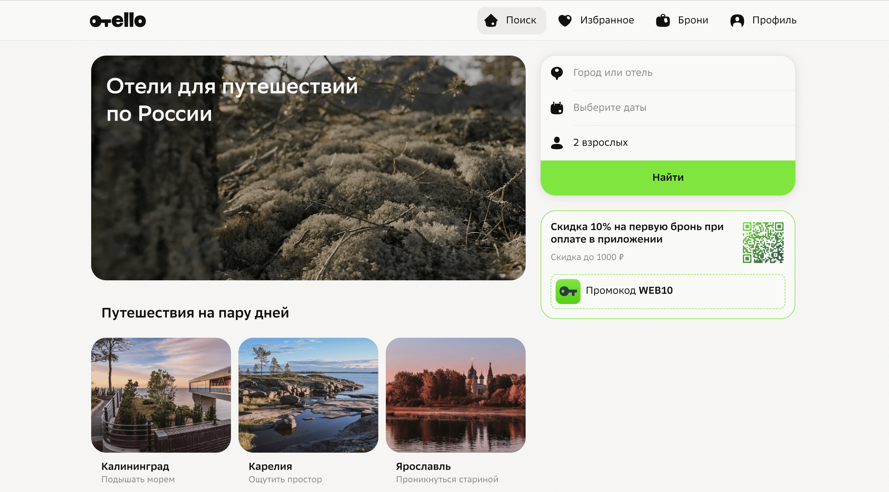Click the Otello logo
The image size is (889, 492).
pyautogui.click(x=118, y=20)
